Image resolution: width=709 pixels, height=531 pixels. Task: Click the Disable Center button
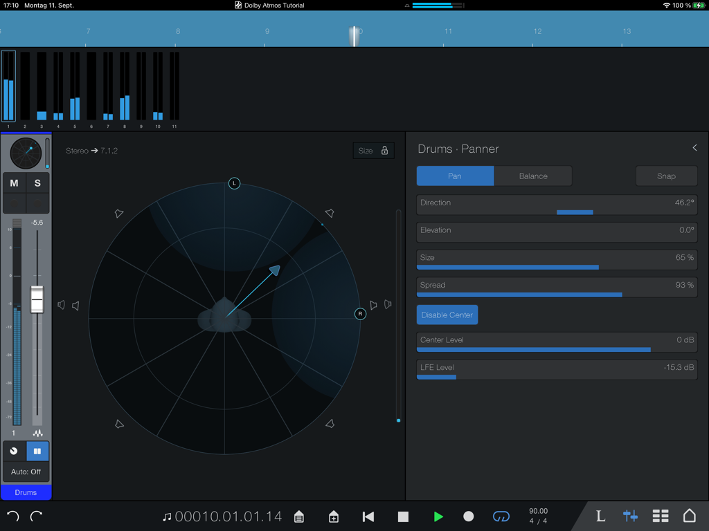pos(447,314)
